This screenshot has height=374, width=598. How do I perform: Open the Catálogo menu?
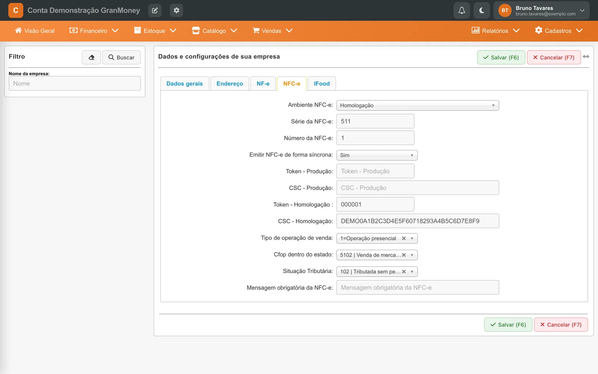pyautogui.click(x=215, y=31)
